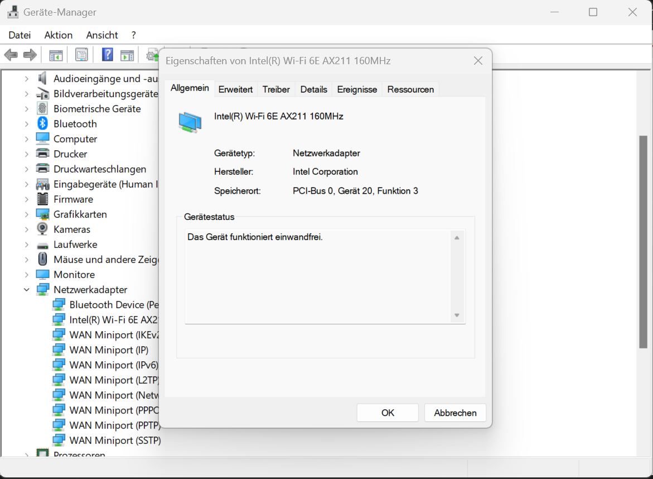Click the Audioeingänge speaker icon
The image size is (653, 479).
42,78
